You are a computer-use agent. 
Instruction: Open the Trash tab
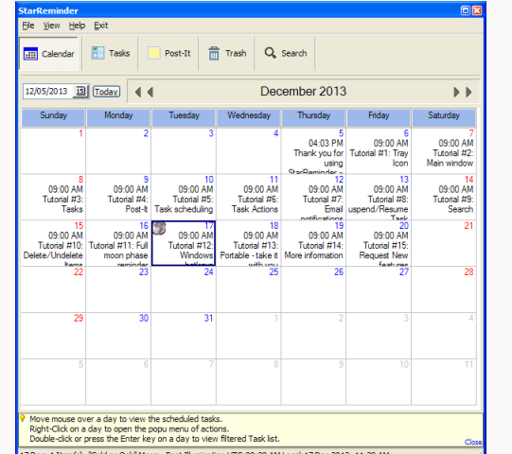[227, 53]
